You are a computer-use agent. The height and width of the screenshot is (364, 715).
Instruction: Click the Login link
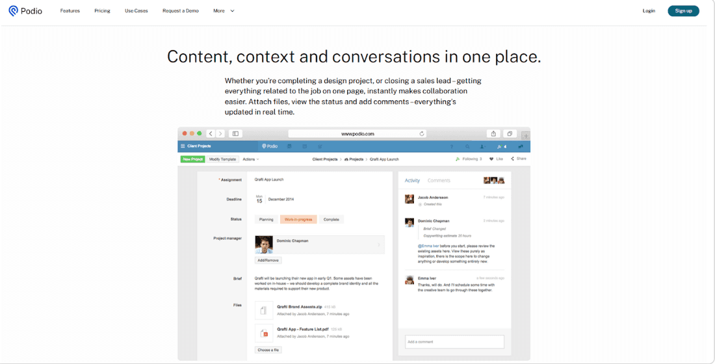tap(649, 11)
